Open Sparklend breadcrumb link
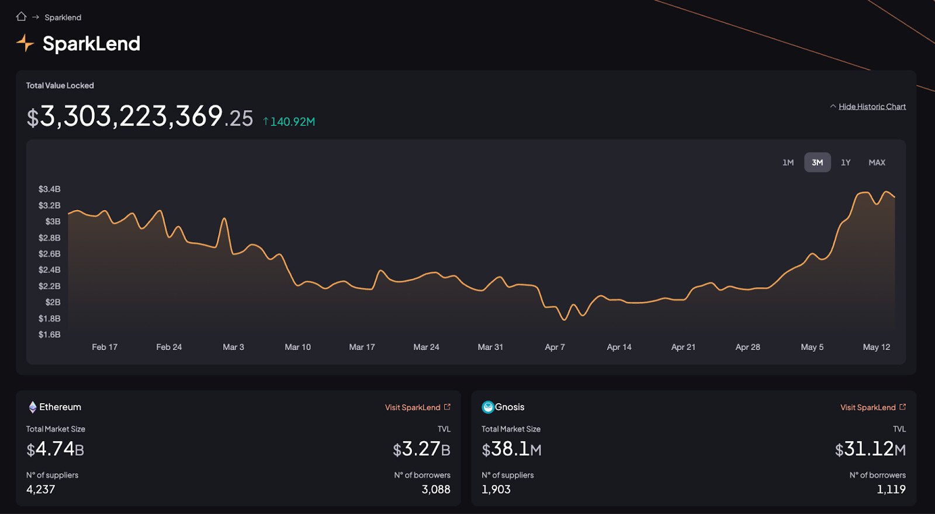Image resolution: width=935 pixels, height=514 pixels. (63, 18)
